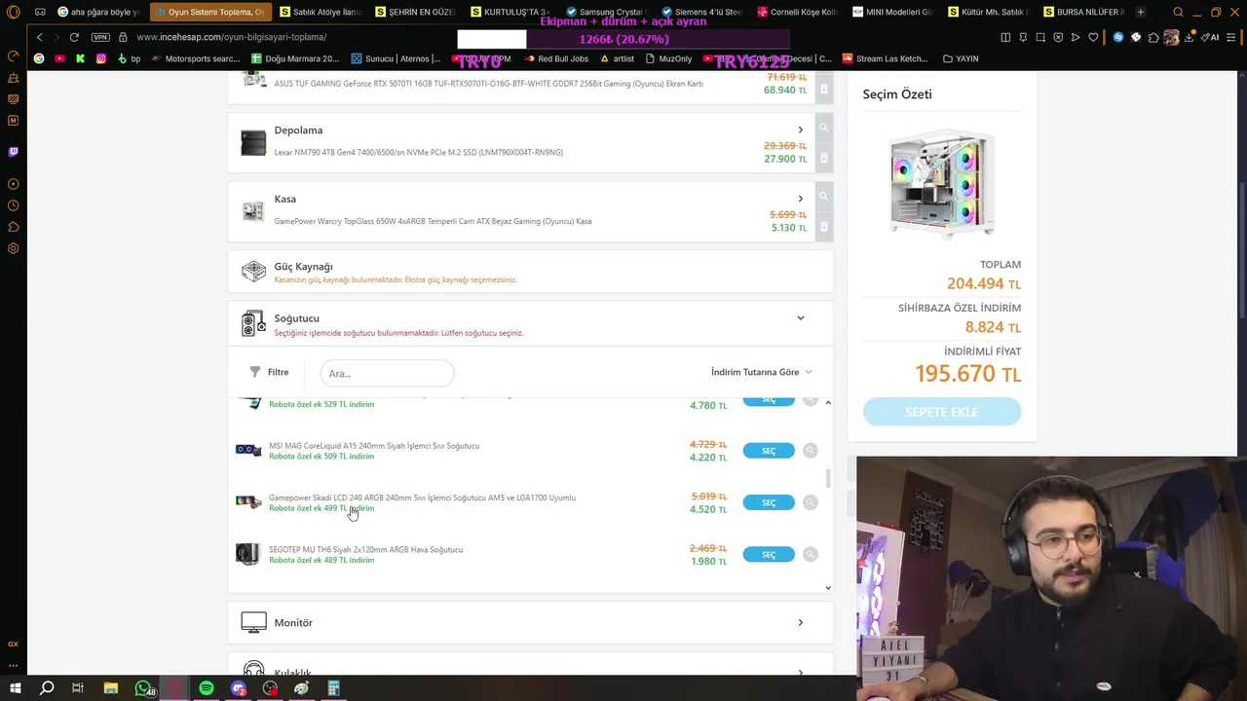This screenshot has height=701, width=1247.
Task: Click 'Robota özel ek 509 TL indirim' text
Action: click(x=321, y=457)
